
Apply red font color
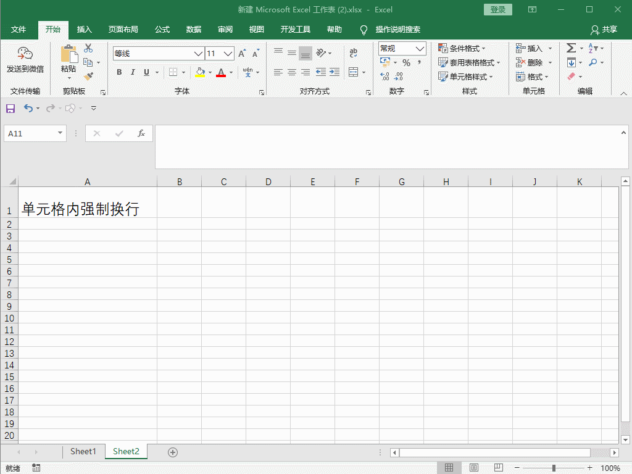[221, 72]
